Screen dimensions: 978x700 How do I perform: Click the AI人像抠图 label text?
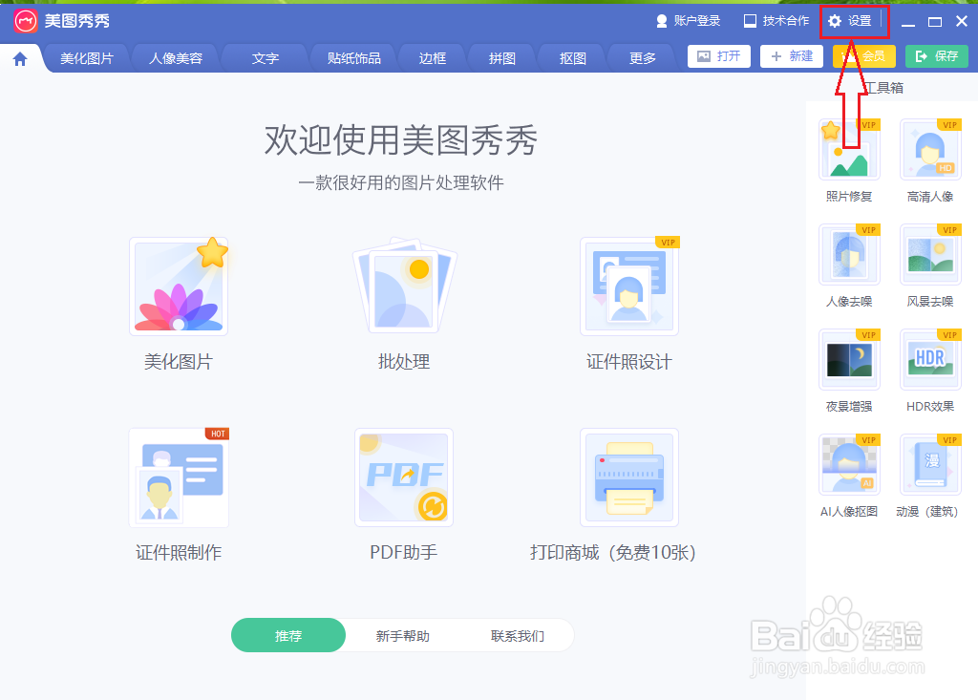coord(849,512)
